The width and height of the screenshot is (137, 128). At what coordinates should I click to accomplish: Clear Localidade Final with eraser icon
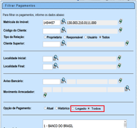coord(119,66)
